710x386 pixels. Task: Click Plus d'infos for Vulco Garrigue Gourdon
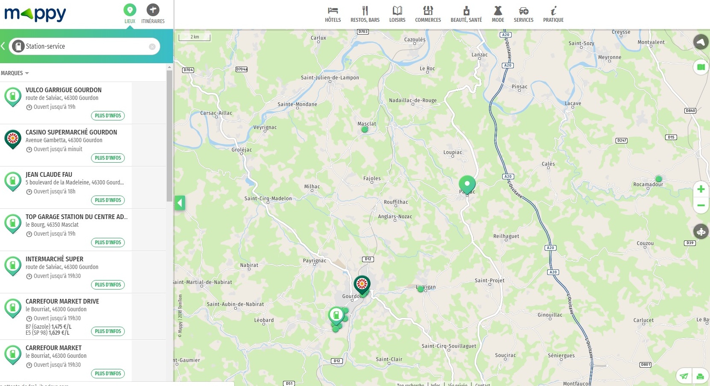[108, 116]
